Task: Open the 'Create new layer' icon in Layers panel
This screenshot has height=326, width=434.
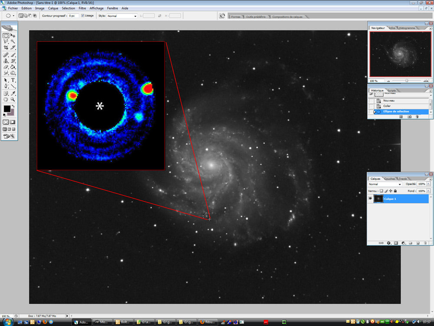Action: 418,243
